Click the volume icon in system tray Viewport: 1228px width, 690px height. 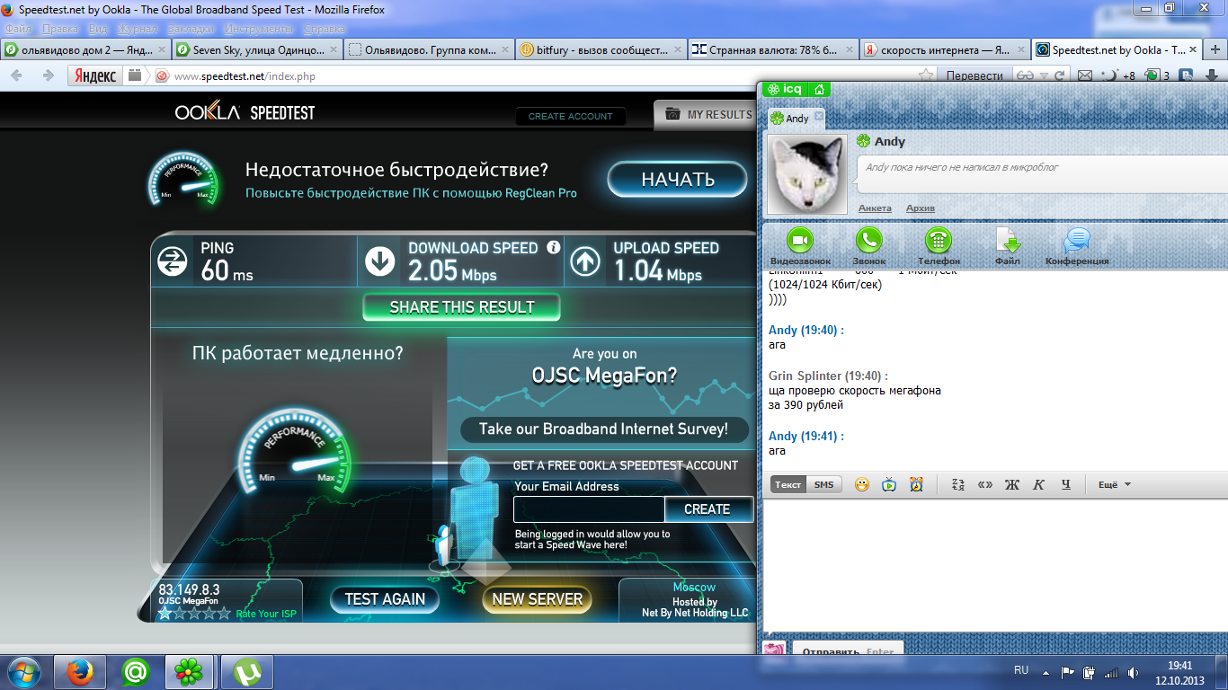[x=1134, y=671]
